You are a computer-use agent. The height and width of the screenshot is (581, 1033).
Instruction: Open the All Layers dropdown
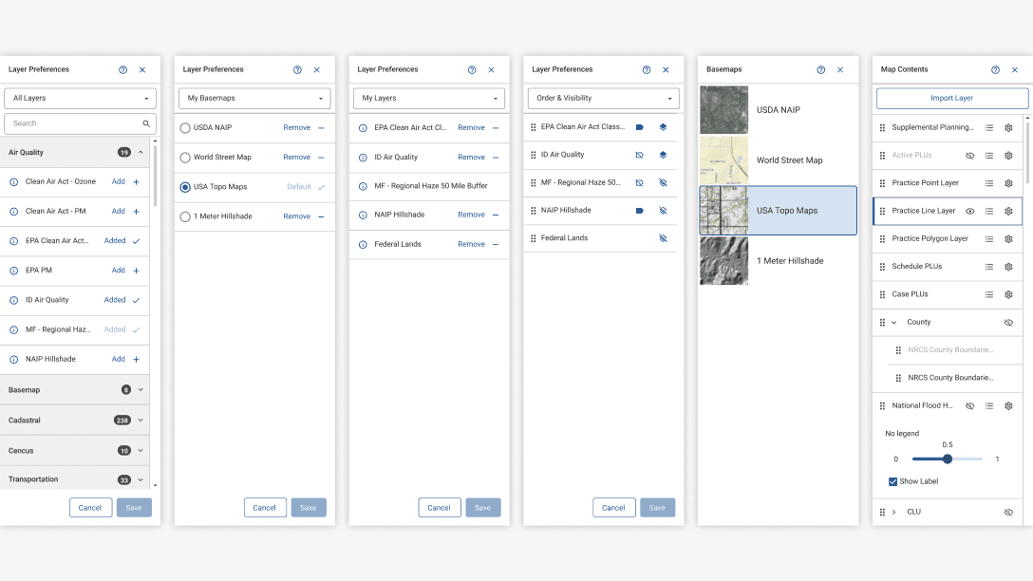coord(80,98)
